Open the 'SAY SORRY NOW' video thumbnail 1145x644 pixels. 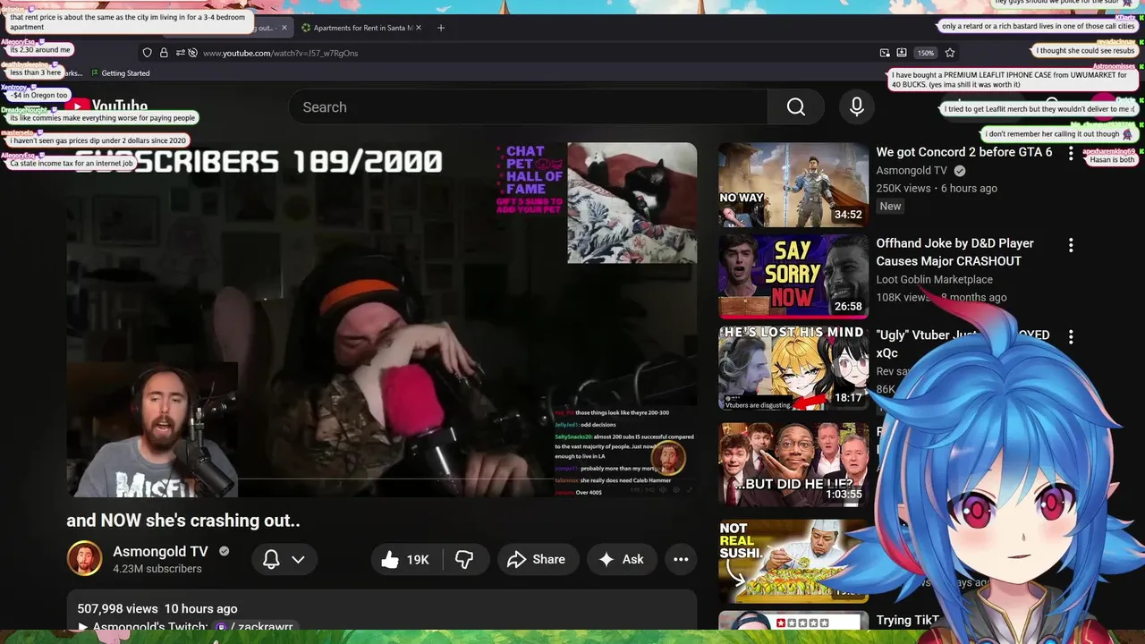tap(793, 276)
